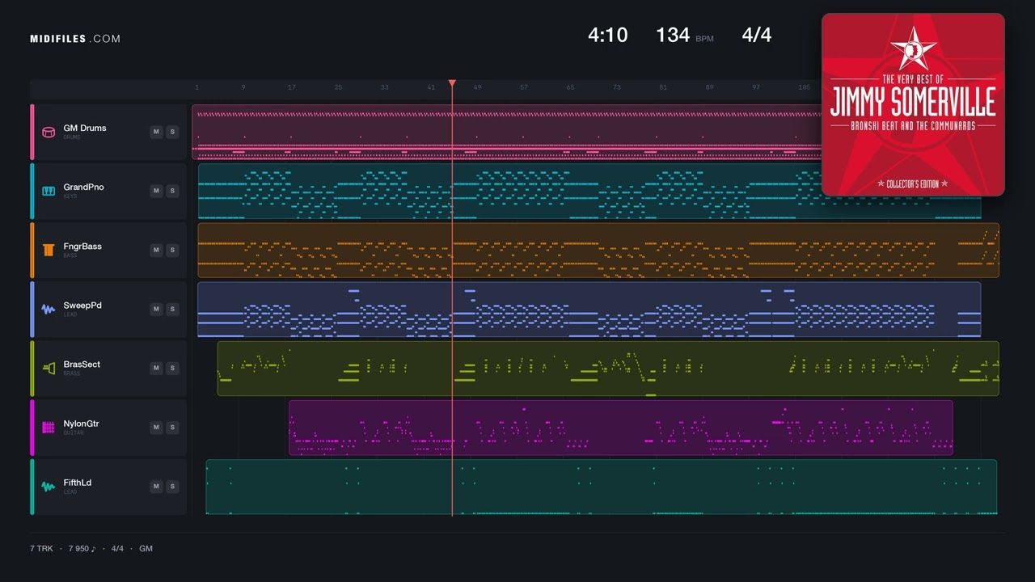
Task: Jump to bar 105 on the ruler
Action: [804, 87]
